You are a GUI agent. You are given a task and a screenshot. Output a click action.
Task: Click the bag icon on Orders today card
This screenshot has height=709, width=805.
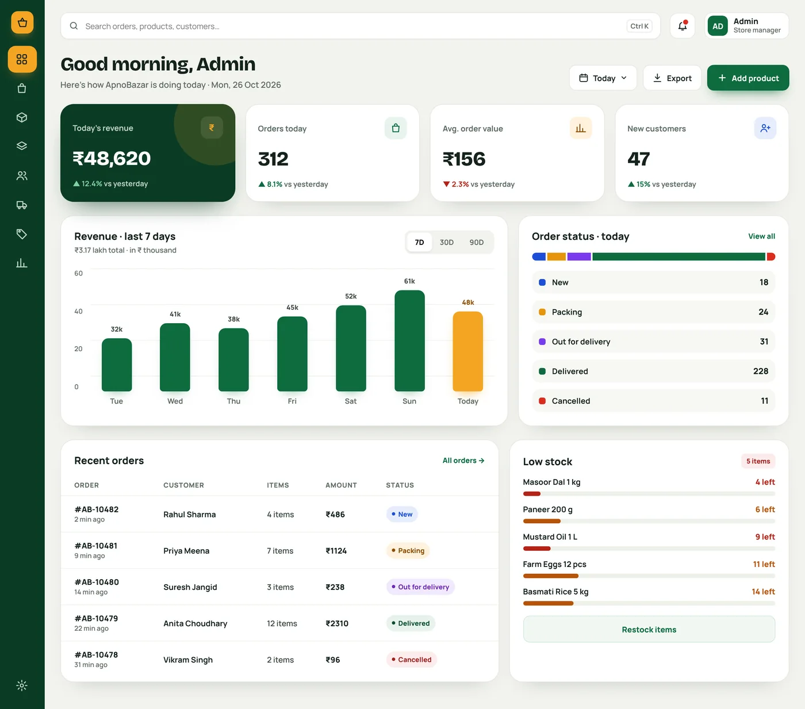pos(396,128)
